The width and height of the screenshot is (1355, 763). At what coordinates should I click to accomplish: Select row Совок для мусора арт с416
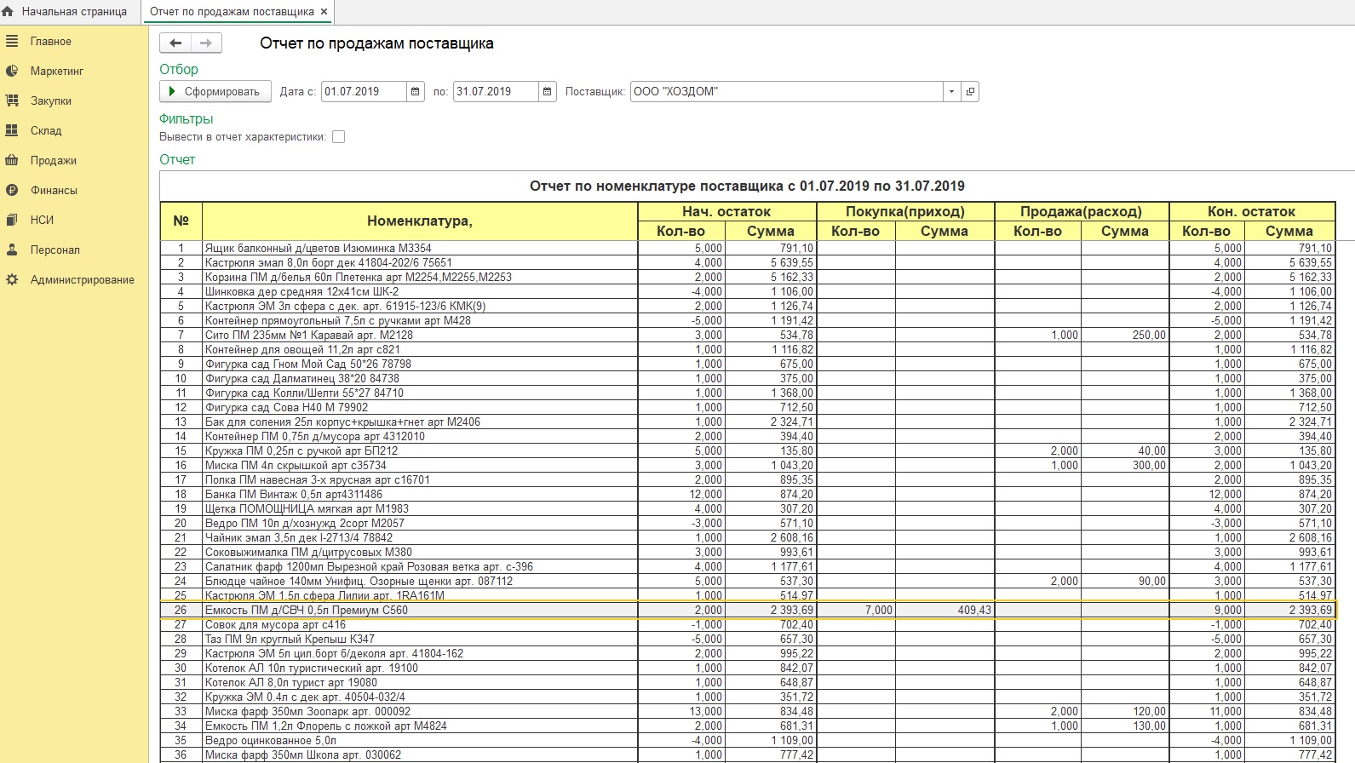748,624
